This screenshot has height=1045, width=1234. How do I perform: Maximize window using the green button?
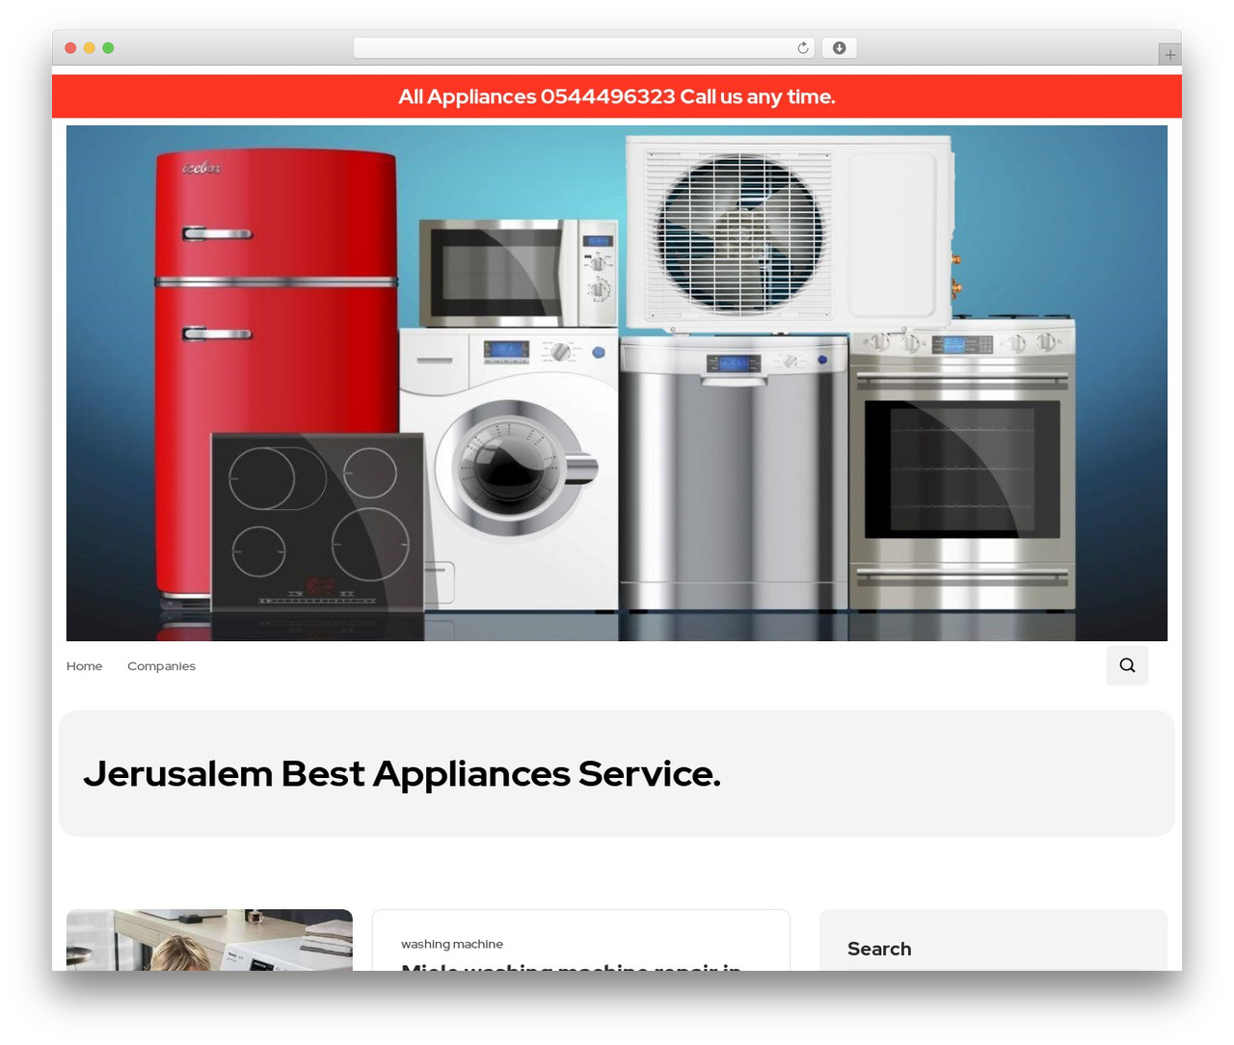click(108, 48)
